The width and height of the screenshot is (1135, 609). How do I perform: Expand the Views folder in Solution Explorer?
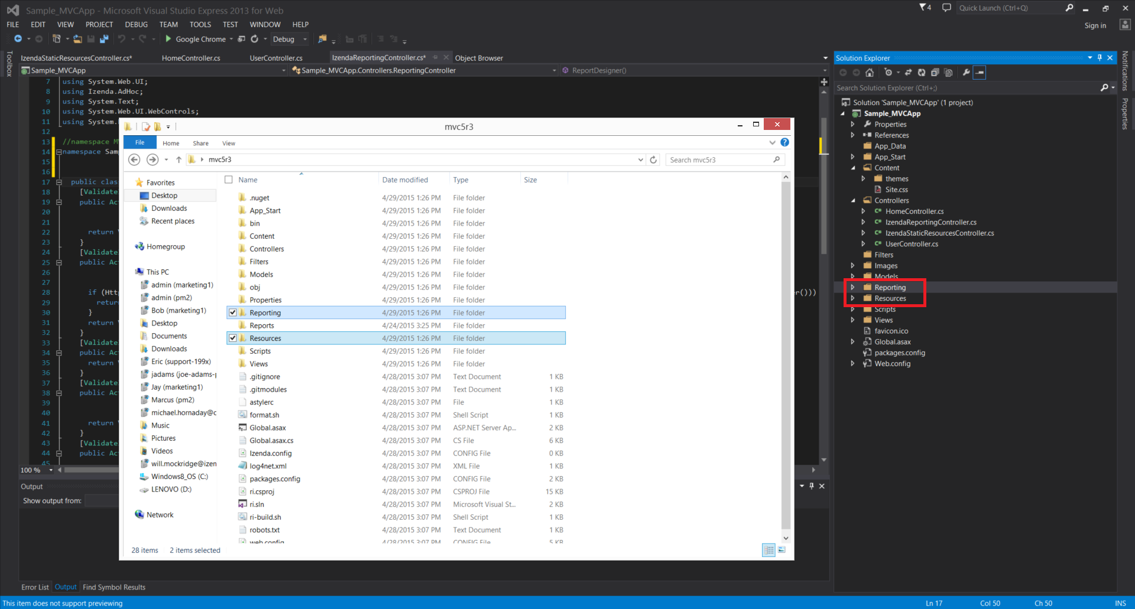tap(852, 320)
